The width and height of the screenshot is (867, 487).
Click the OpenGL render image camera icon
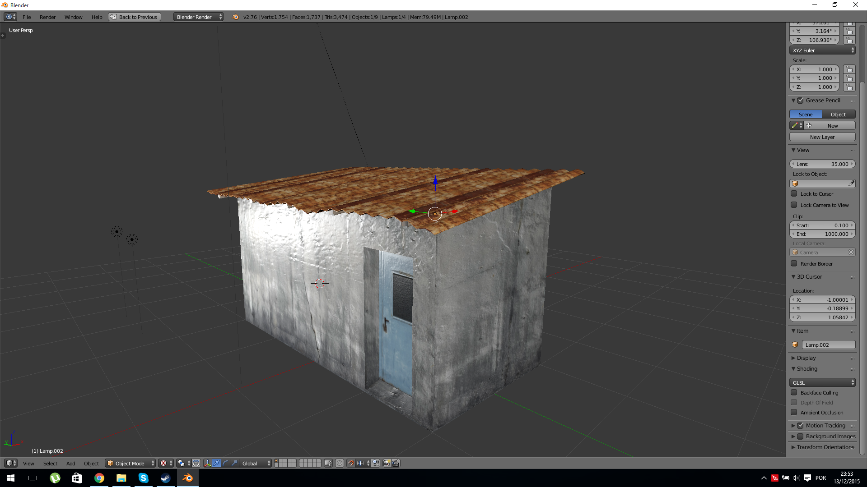pyautogui.click(x=387, y=463)
